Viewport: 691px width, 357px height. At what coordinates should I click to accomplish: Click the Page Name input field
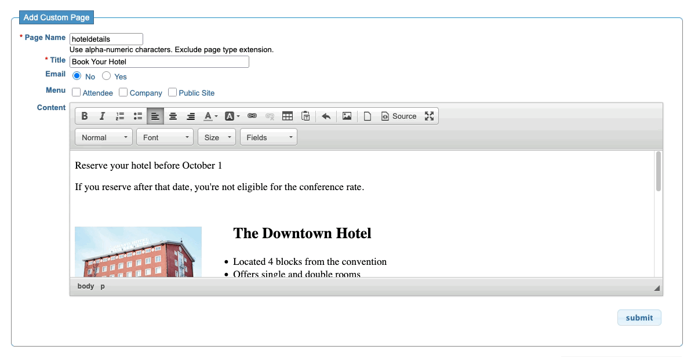[x=106, y=39]
